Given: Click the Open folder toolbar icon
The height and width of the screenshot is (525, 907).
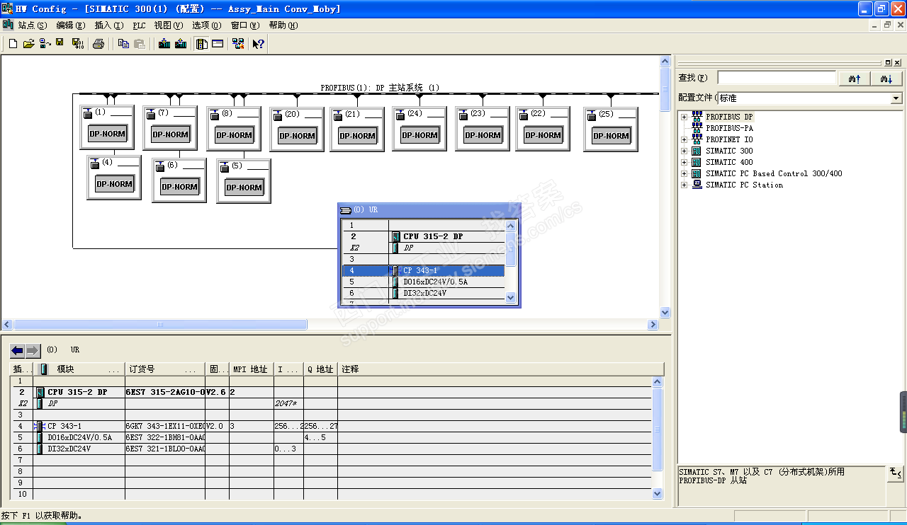Looking at the screenshot, I should pyautogui.click(x=29, y=44).
